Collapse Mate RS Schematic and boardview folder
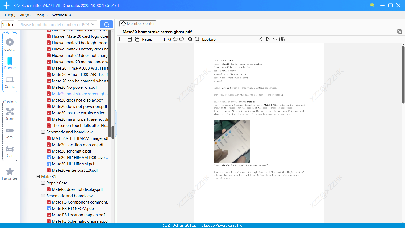405x228 pixels. [43, 196]
